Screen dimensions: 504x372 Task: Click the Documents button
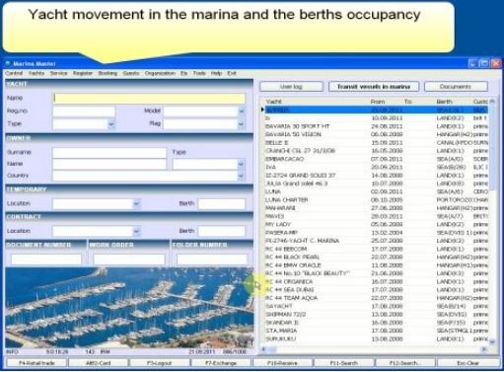(x=456, y=87)
